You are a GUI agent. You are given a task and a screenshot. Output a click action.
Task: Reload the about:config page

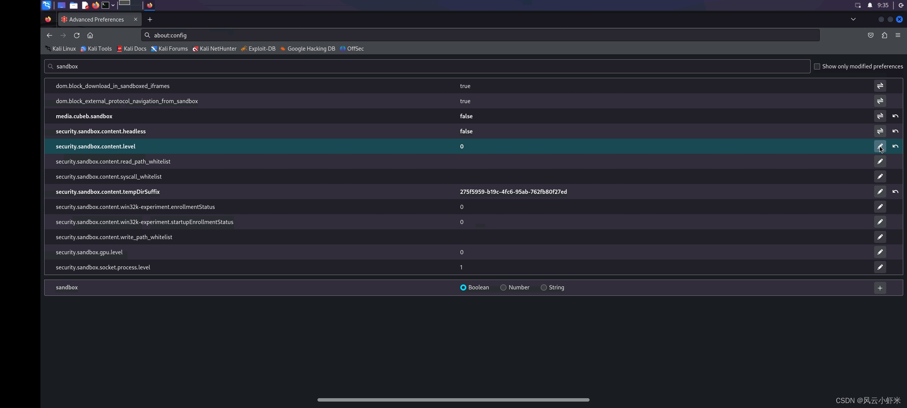point(77,35)
